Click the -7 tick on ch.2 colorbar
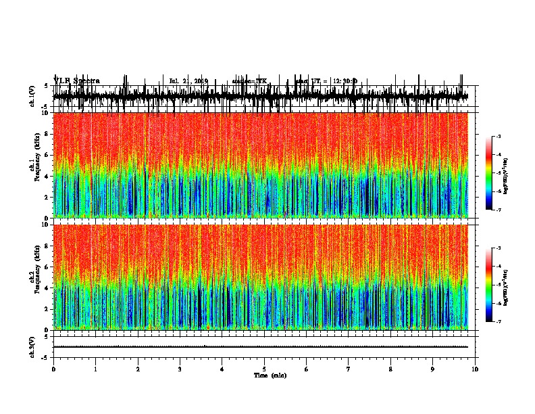The height and width of the screenshot is (414, 535). pos(499,322)
